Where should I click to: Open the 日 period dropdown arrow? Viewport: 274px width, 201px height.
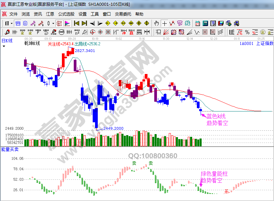pyautogui.click(x=12, y=23)
